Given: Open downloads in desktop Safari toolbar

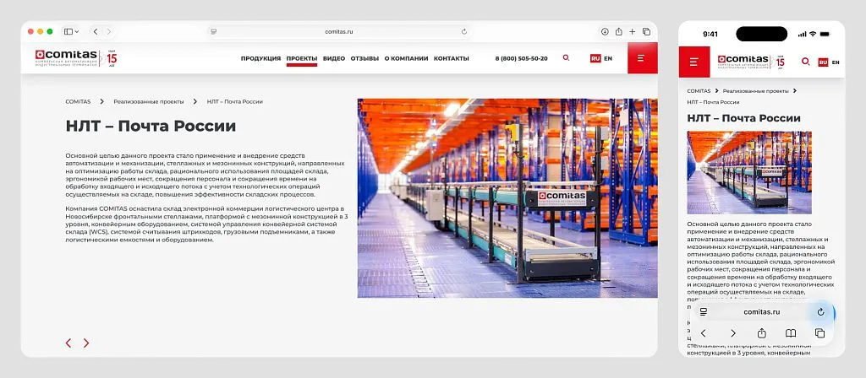Looking at the screenshot, I should tap(605, 32).
